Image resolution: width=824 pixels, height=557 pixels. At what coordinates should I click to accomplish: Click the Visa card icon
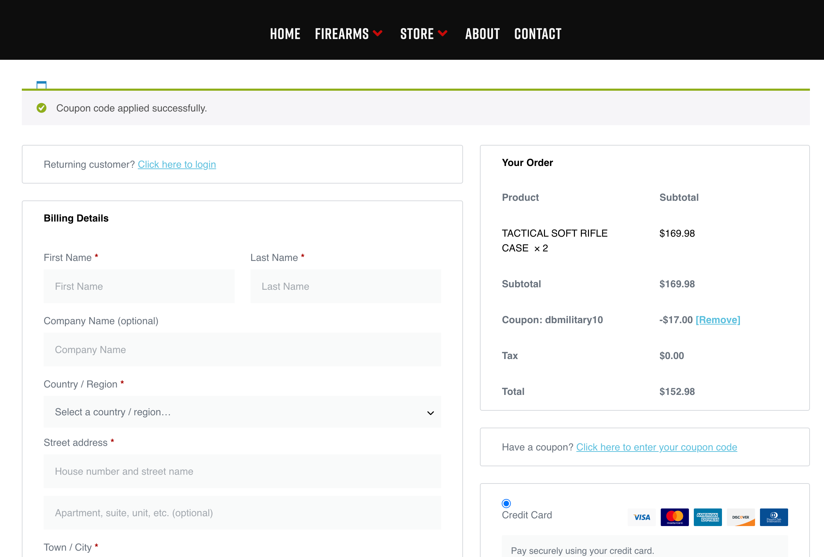641,517
